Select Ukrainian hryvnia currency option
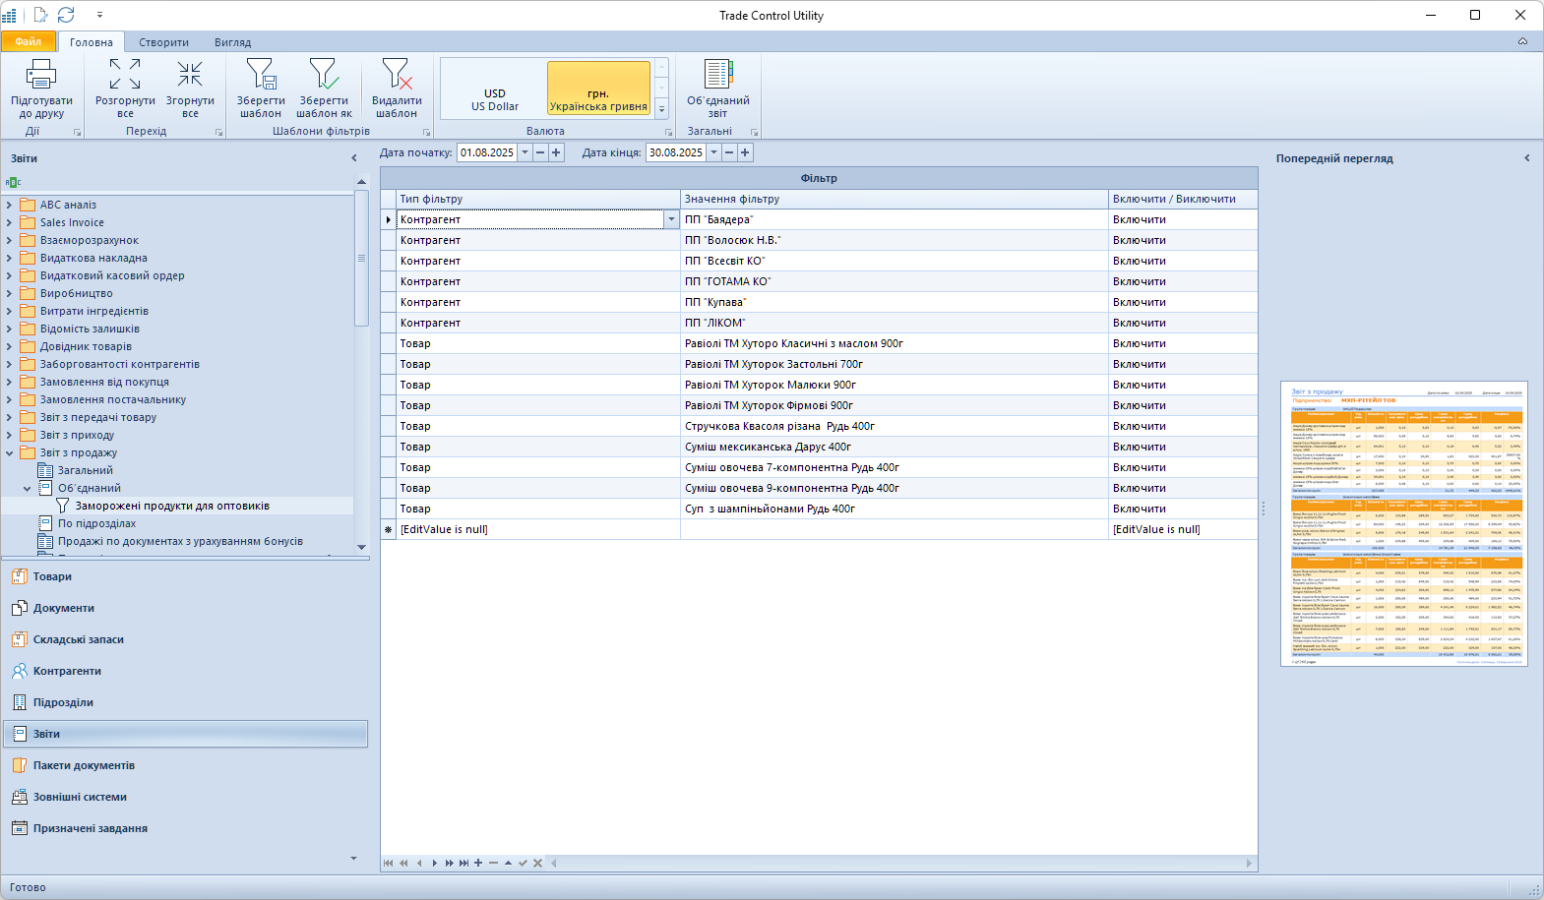1544x900 pixels. (598, 99)
